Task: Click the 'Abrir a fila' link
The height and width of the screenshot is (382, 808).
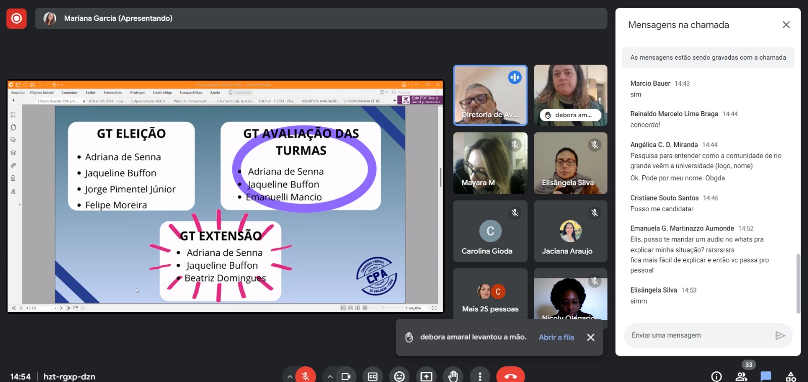Action: tap(556, 337)
